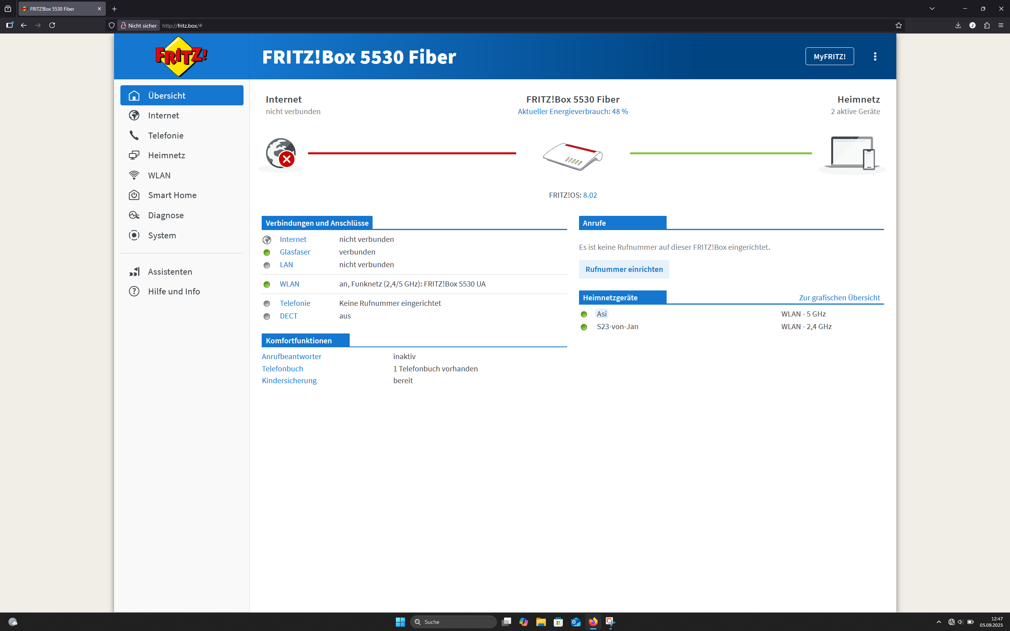Open the Firefox application menu

click(1001, 26)
